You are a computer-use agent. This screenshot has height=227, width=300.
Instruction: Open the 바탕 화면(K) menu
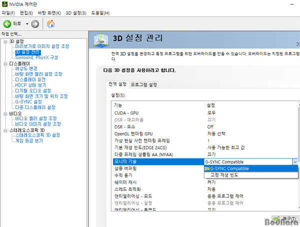pos(49,13)
